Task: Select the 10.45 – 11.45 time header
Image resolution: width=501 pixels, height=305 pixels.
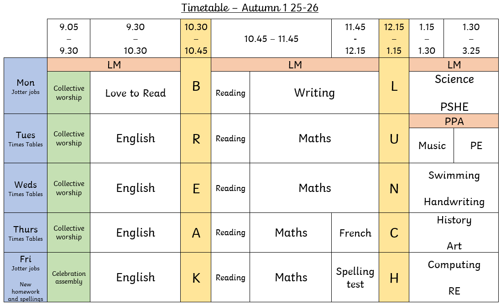Action: point(271,39)
